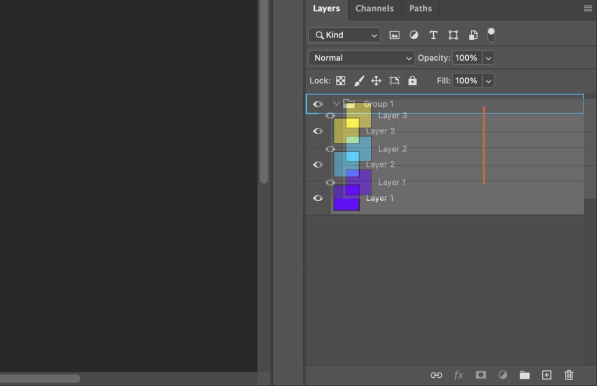
Task: Open the Add layer style fx icon
Action: [459, 375]
